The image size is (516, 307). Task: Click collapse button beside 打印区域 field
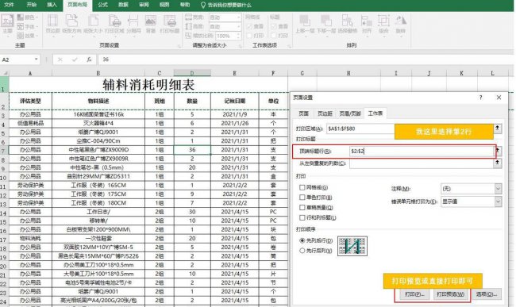pyautogui.click(x=498, y=129)
